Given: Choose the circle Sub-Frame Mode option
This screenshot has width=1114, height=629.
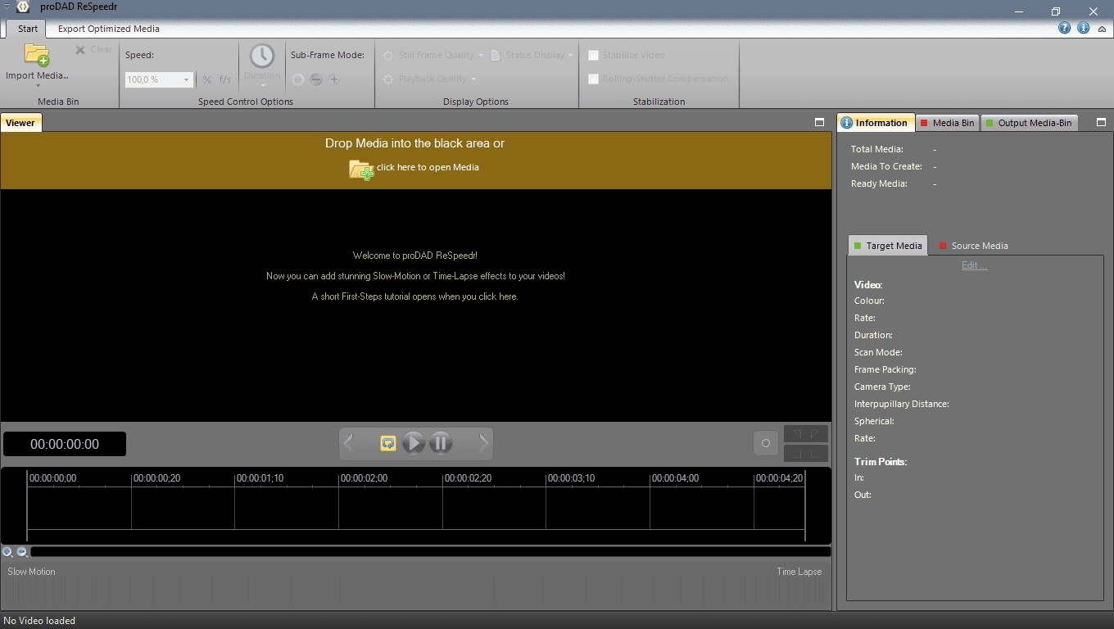Looking at the screenshot, I should click(298, 79).
